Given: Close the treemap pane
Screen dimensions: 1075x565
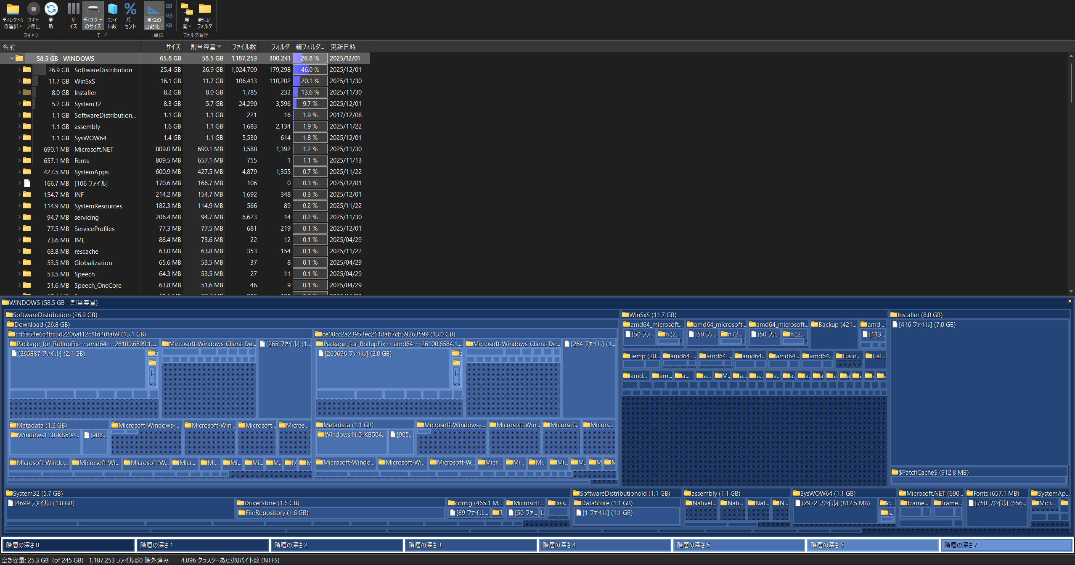Looking at the screenshot, I should [1070, 301].
